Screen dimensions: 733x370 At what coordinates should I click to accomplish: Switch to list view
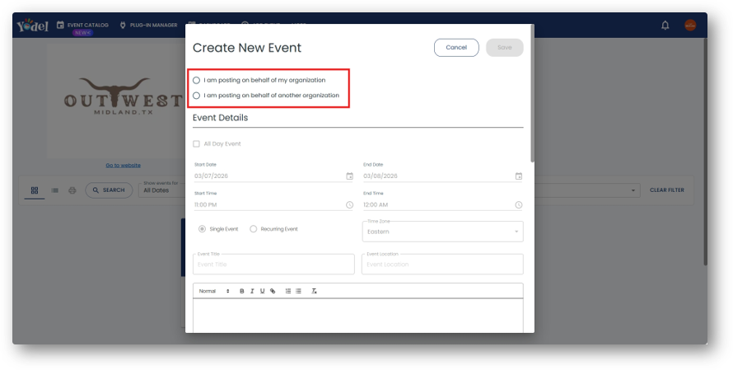click(54, 190)
